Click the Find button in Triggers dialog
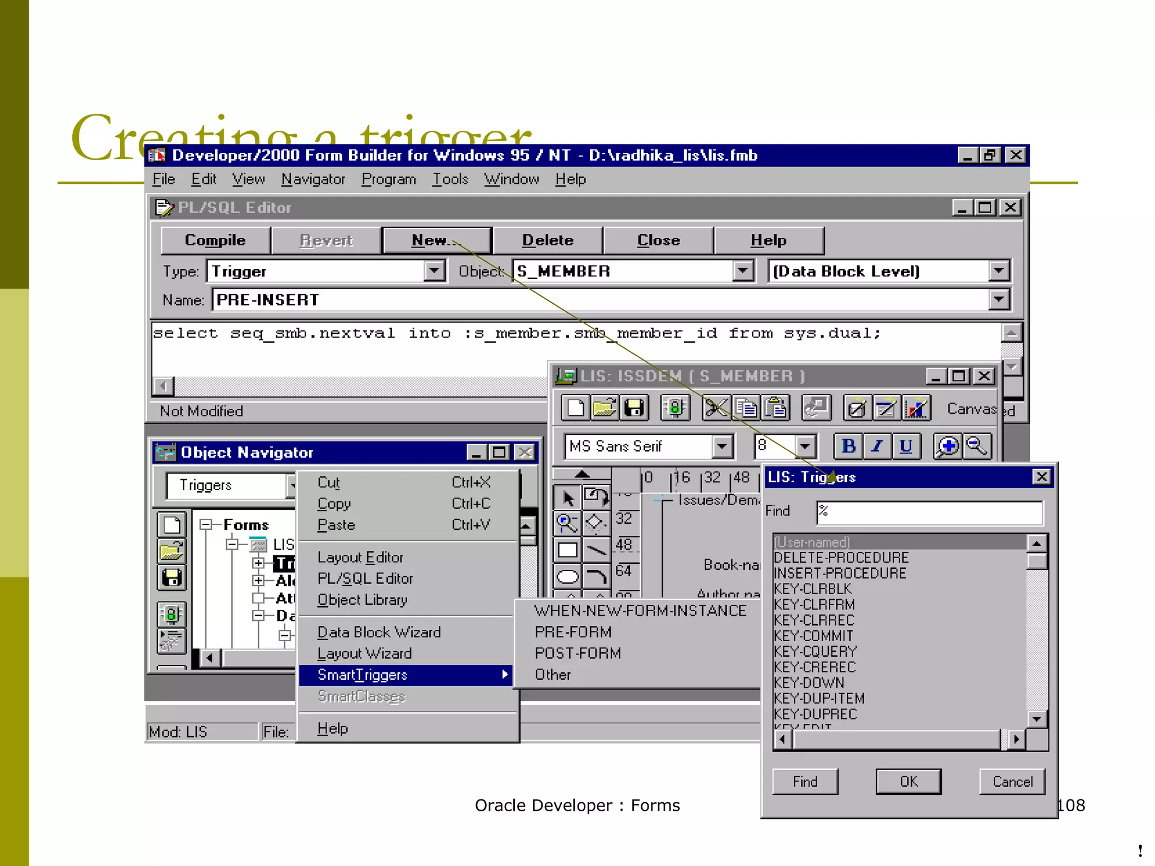 point(805,782)
